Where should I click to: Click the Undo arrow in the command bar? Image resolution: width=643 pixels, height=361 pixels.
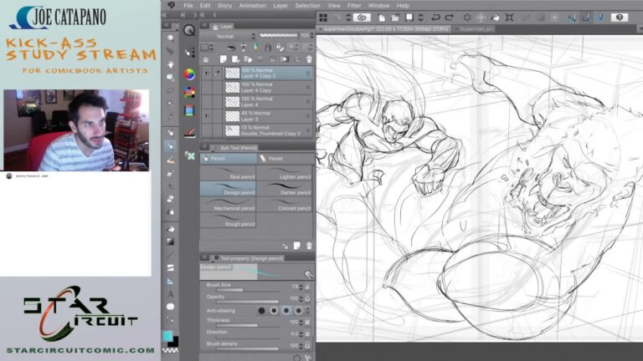point(436,18)
